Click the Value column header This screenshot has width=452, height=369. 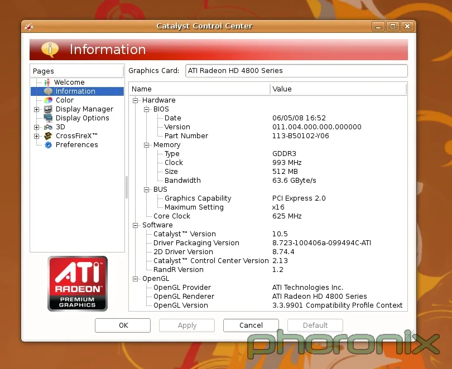tap(338, 89)
